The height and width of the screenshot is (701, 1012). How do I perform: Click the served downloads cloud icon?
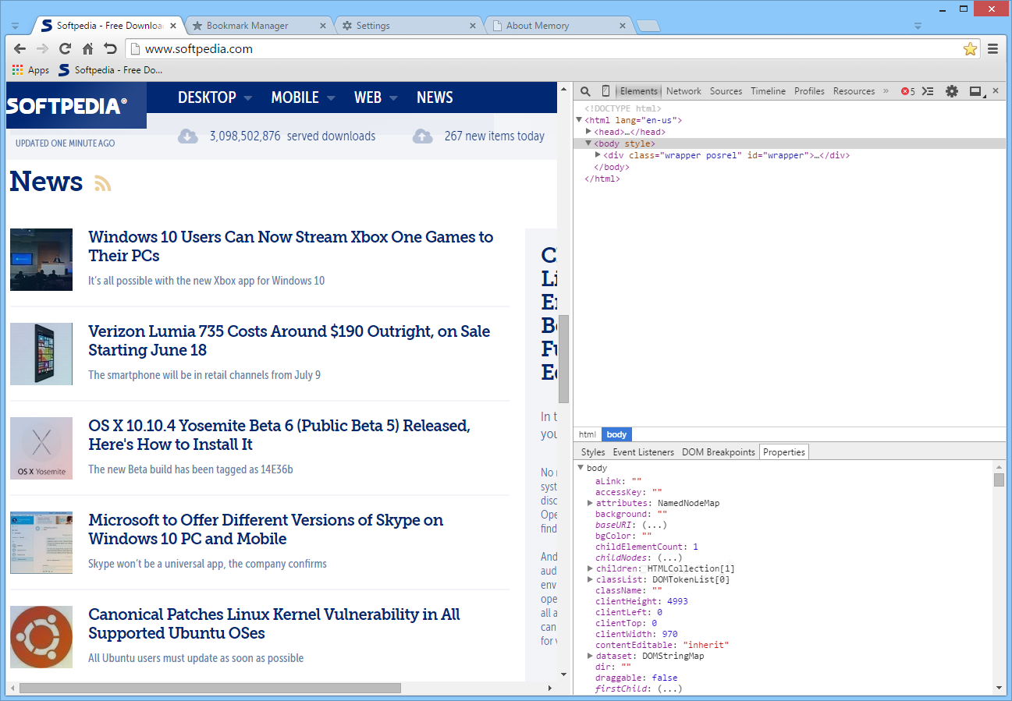click(x=188, y=136)
